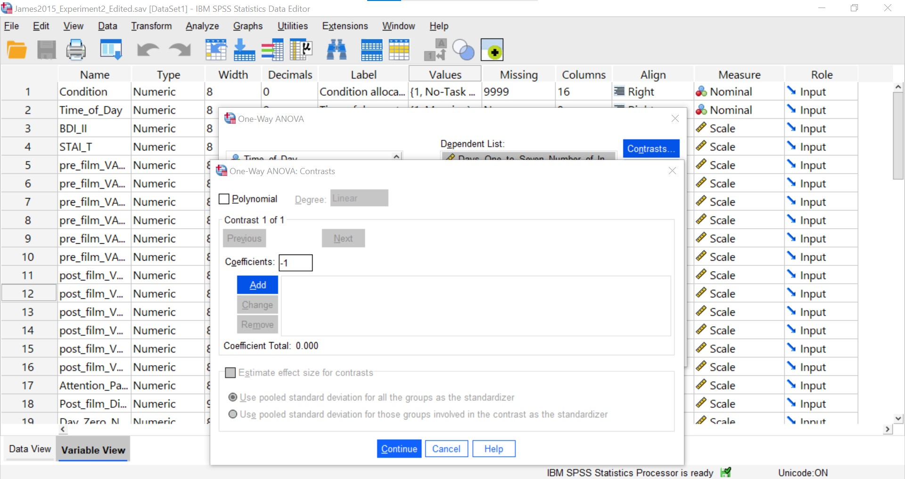The width and height of the screenshot is (905, 479).
Task: Click variable list scroll-up arrow in ANOVA dialog
Action: 397,156
